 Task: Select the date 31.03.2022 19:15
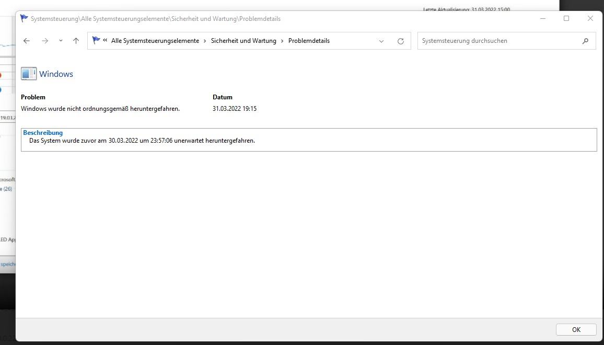tap(235, 109)
